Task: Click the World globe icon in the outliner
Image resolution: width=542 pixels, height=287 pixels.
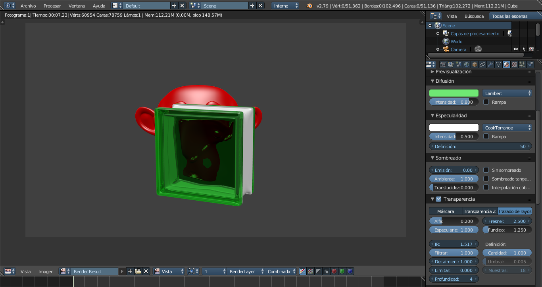Action: [x=446, y=41]
